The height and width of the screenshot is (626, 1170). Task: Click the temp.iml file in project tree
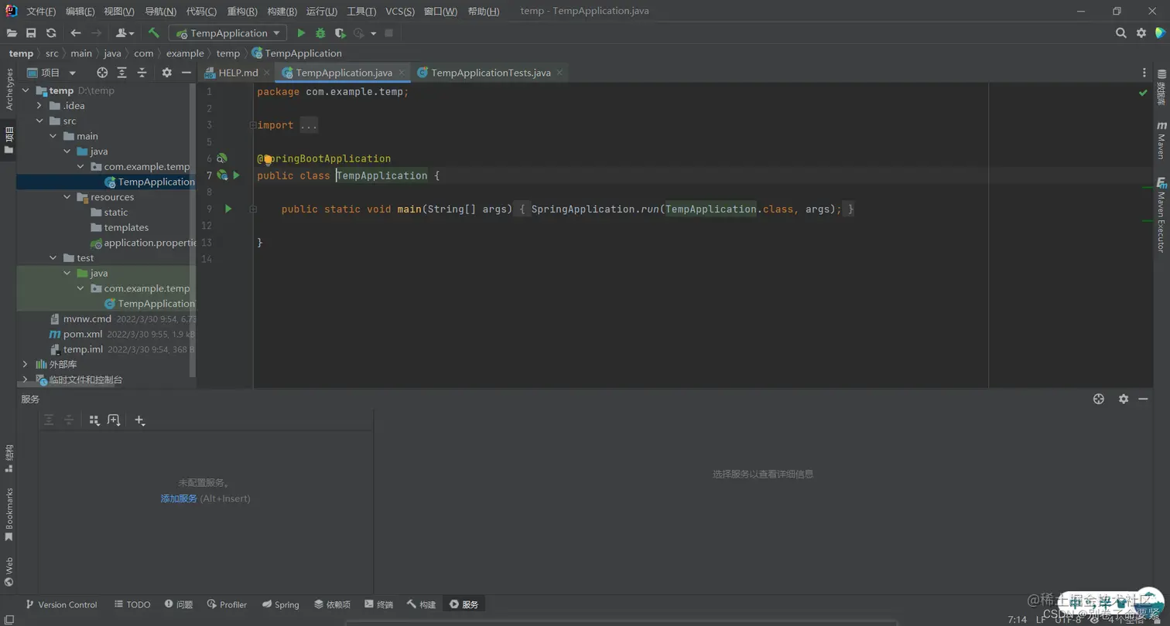click(x=83, y=349)
